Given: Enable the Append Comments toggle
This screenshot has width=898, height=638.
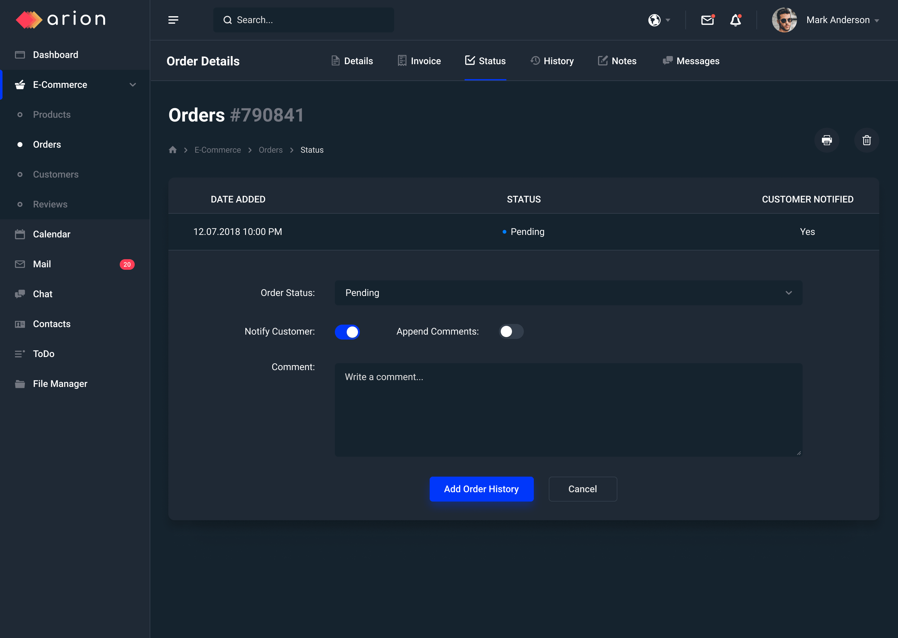Looking at the screenshot, I should (x=511, y=331).
